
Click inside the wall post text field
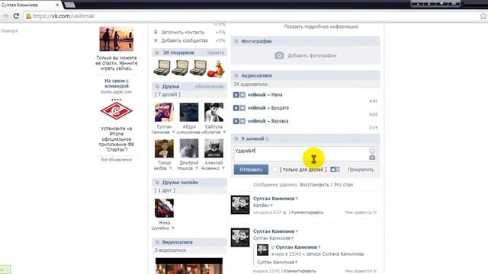pyautogui.click(x=300, y=154)
